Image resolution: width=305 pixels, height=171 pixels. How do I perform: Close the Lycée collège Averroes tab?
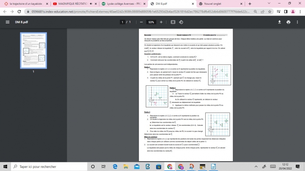pyautogui.click(x=144, y=4)
